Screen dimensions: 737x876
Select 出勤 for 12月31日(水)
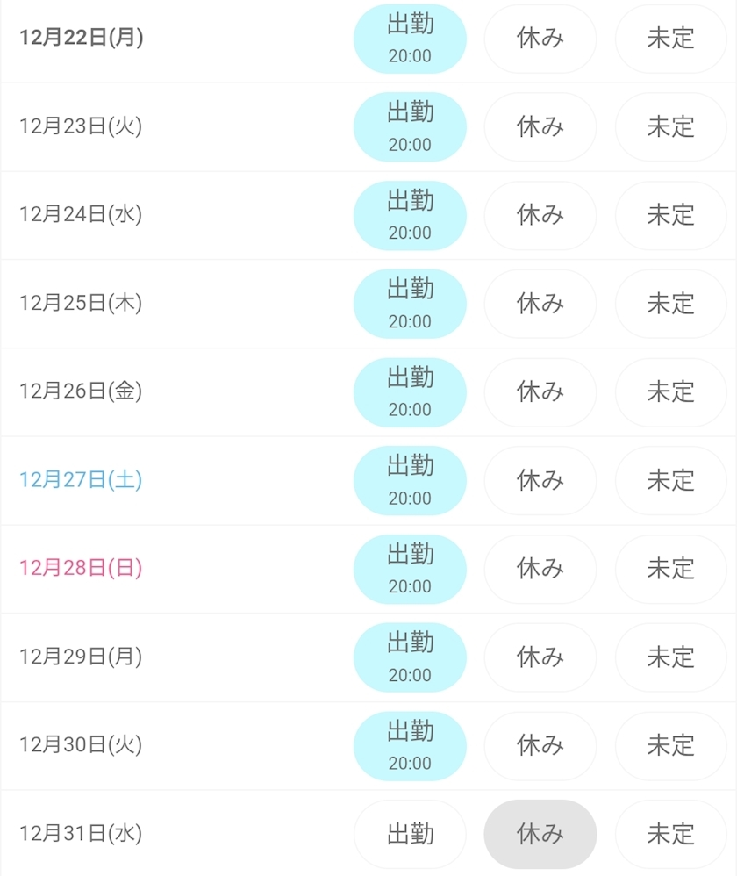click(x=410, y=834)
